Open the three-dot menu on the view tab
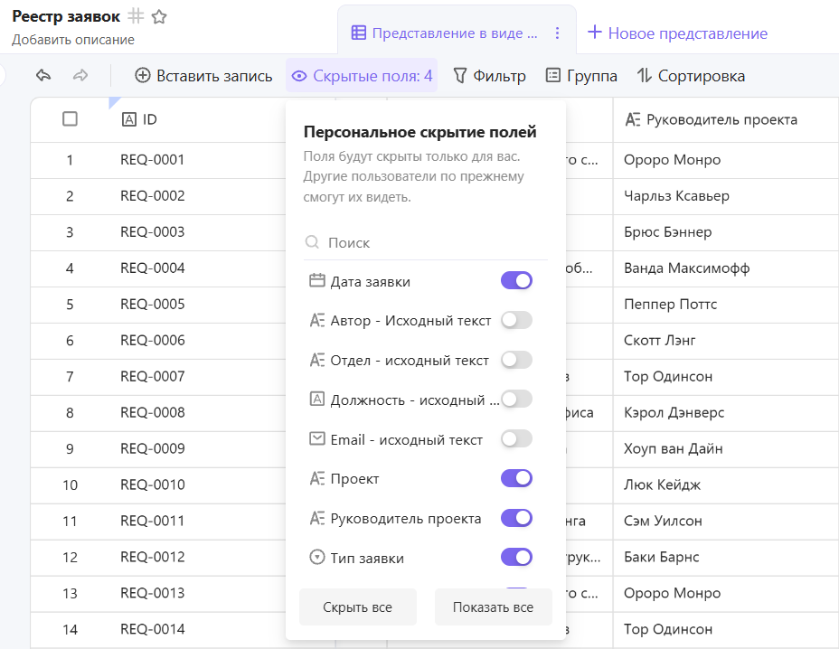 click(557, 33)
